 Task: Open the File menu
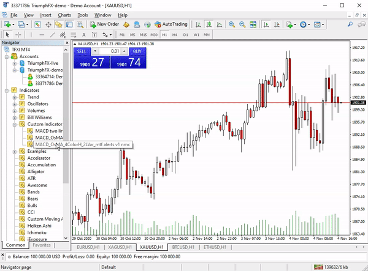coord(14,15)
